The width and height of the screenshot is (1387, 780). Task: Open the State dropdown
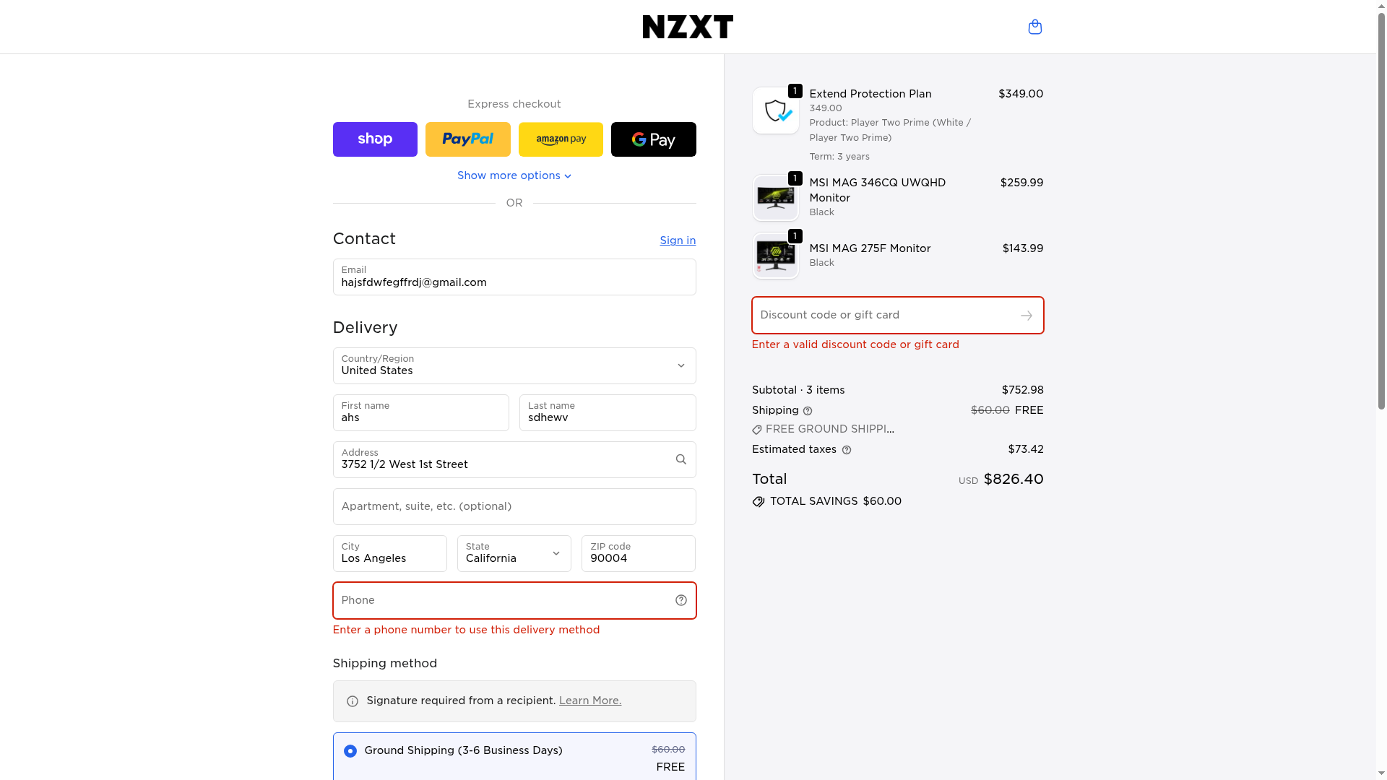tap(514, 553)
